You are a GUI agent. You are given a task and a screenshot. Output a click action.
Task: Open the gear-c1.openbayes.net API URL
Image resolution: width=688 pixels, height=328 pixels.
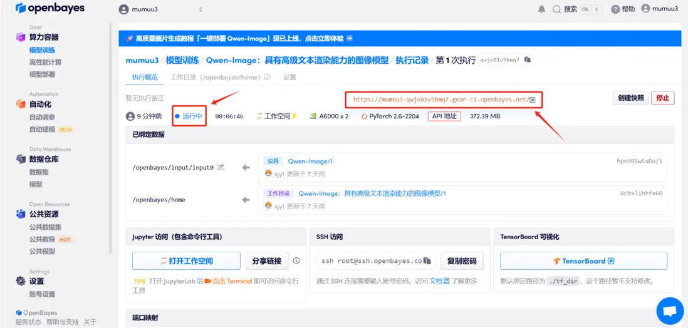pos(441,100)
